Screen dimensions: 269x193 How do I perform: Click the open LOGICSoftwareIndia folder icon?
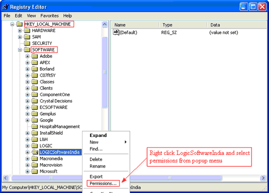click(x=35, y=152)
